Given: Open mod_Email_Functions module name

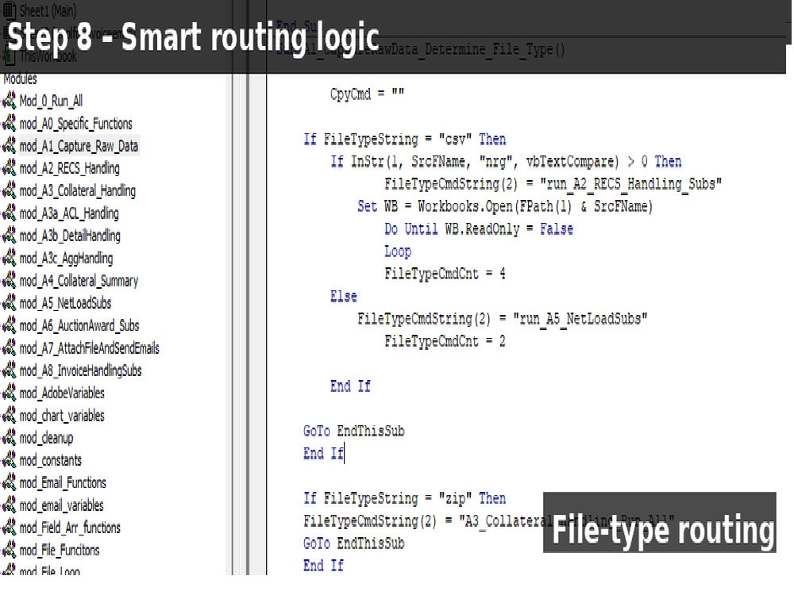Looking at the screenshot, I should point(63,483).
